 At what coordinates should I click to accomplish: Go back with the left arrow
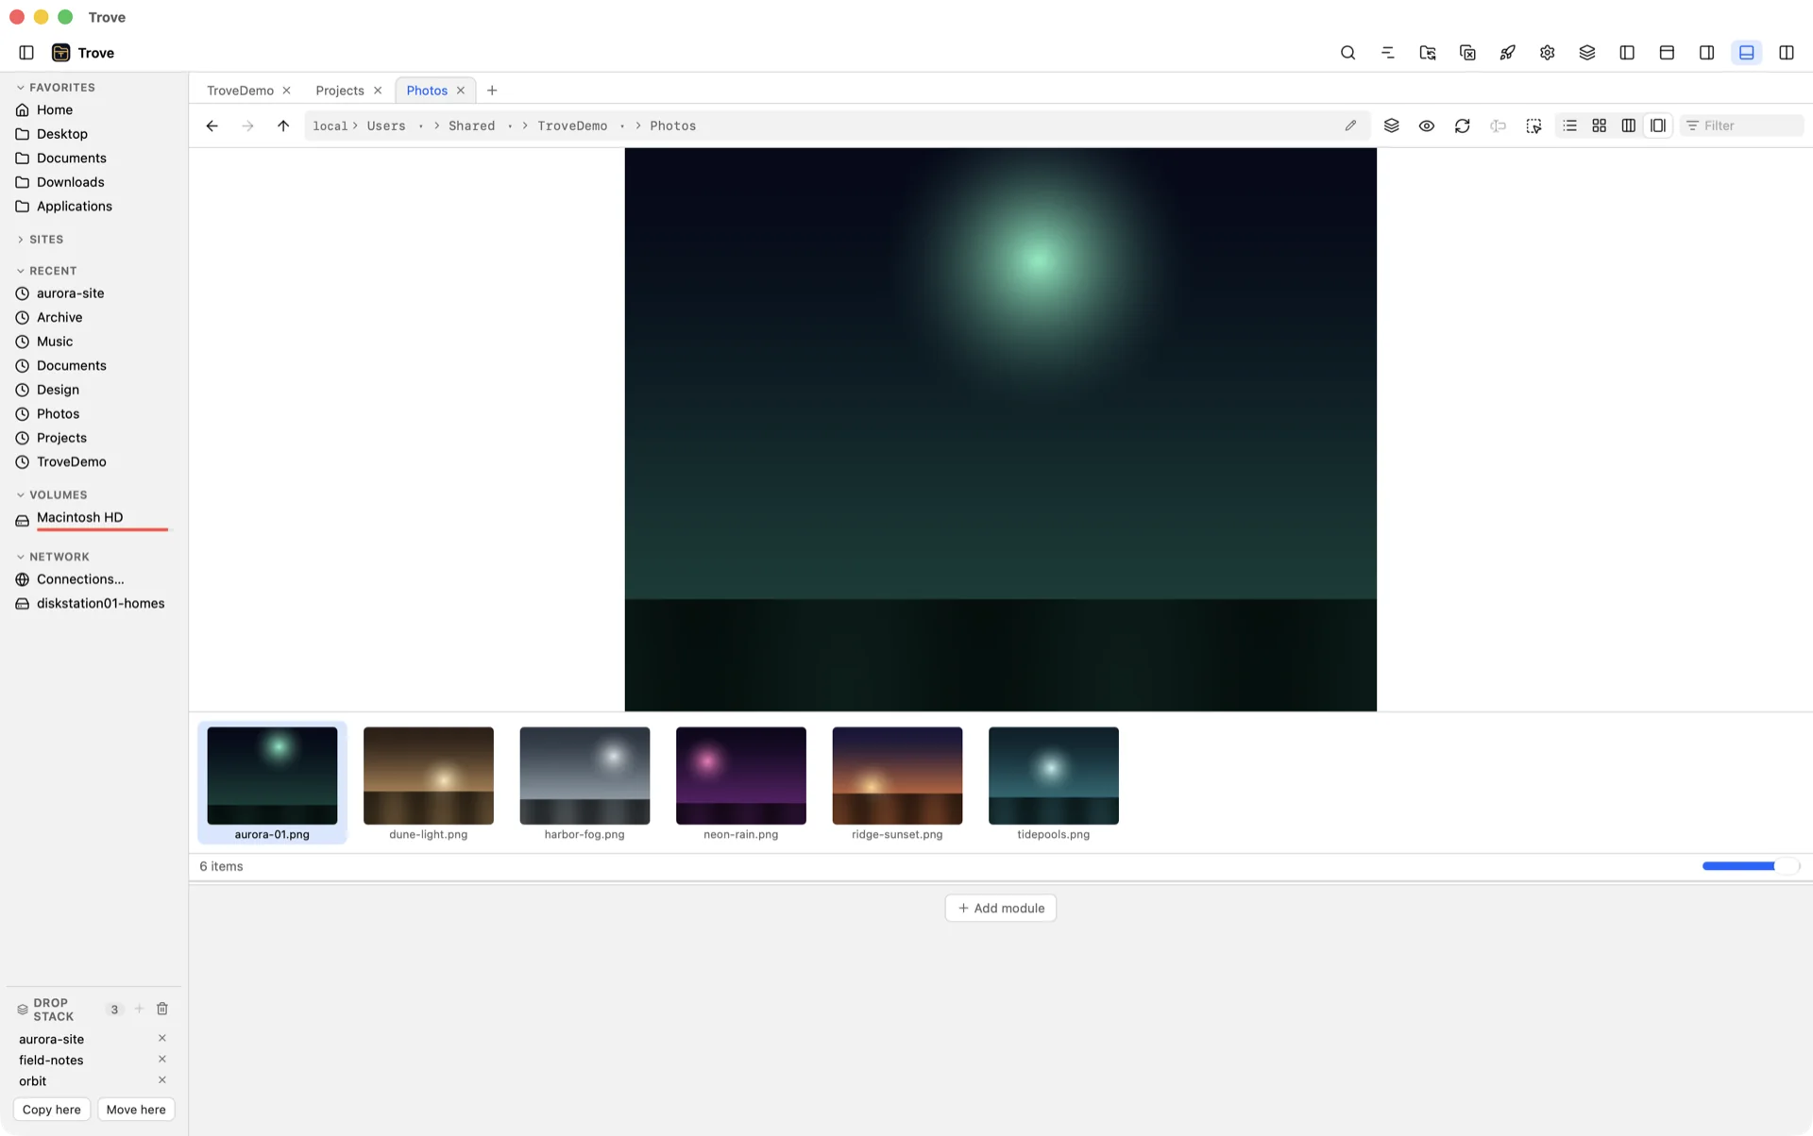click(x=212, y=125)
